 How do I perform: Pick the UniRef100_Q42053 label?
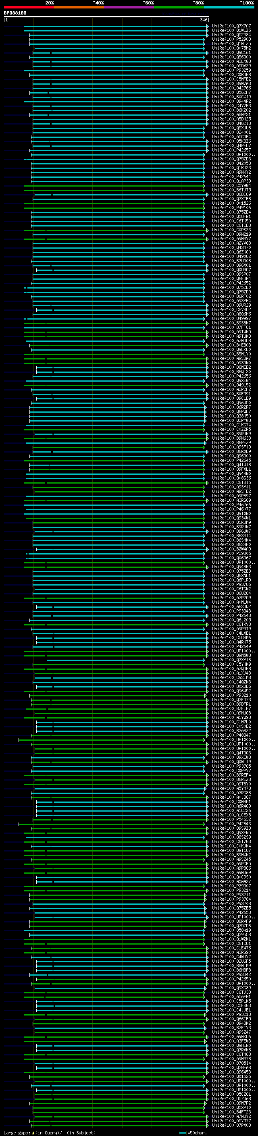click(231, 163)
